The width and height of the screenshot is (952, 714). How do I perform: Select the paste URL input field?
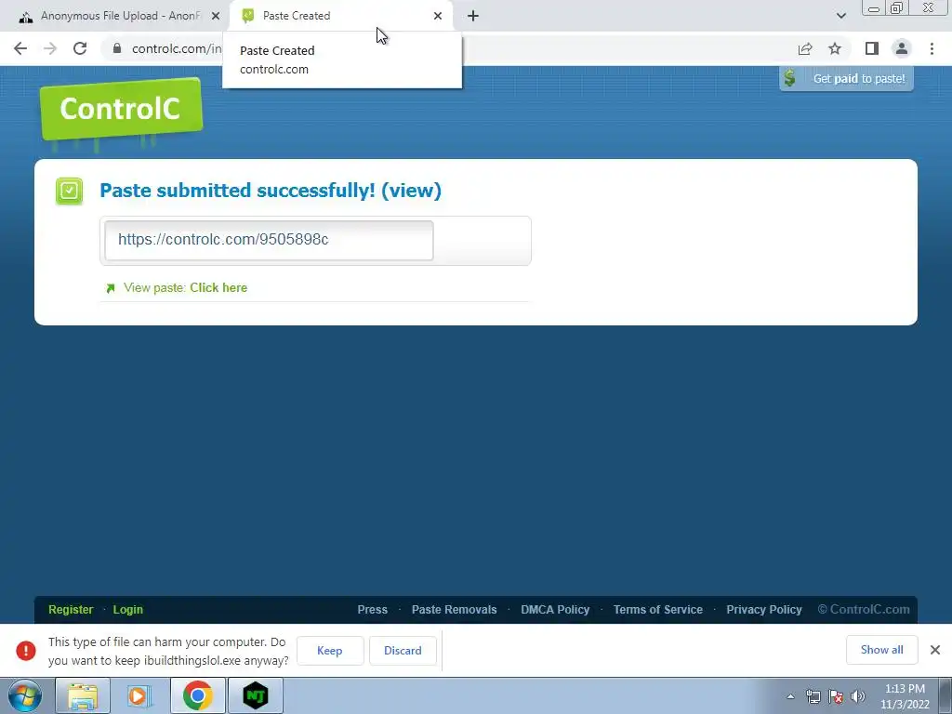(x=269, y=240)
